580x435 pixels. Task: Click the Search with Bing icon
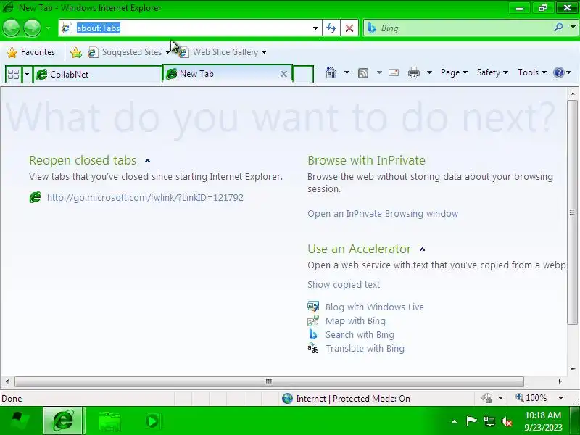[313, 334]
